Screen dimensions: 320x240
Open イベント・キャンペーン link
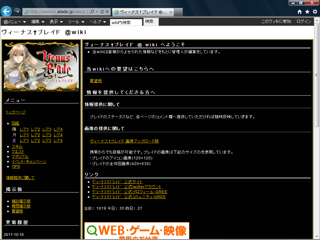tap(29, 162)
